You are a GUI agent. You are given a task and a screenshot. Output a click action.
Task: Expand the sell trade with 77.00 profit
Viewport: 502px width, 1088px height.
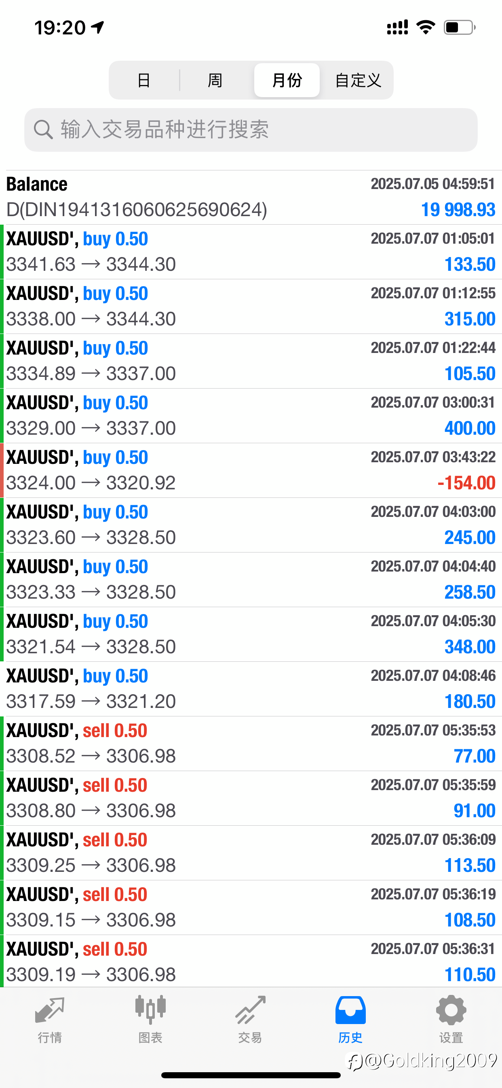tap(251, 744)
